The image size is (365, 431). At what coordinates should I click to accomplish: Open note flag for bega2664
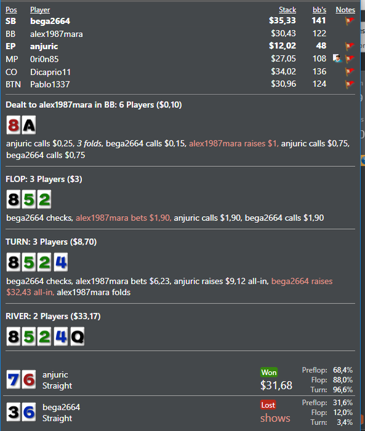(x=350, y=20)
